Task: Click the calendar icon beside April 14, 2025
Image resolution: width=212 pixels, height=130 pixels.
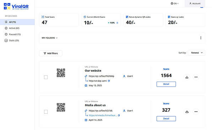Action: pos(86,120)
